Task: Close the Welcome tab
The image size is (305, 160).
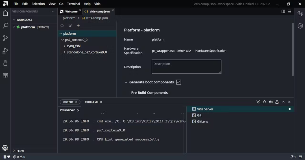Action: pyautogui.click(x=80, y=10)
